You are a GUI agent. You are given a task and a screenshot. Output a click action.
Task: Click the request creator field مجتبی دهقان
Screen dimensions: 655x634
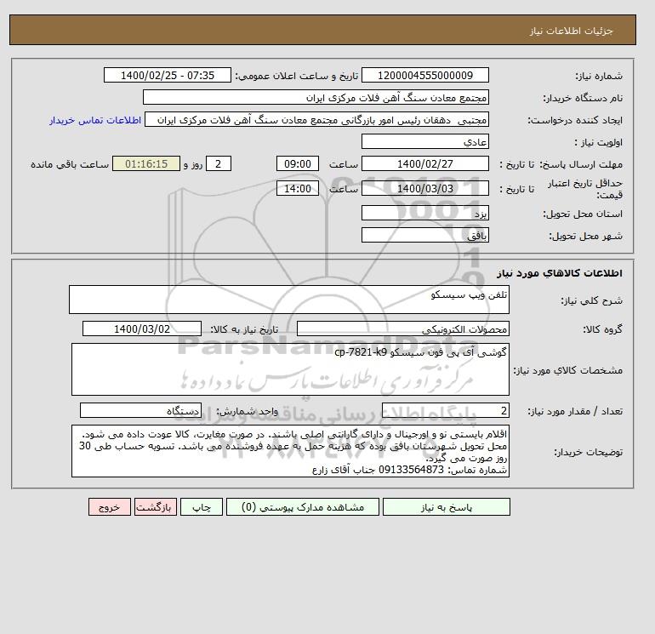[x=316, y=119]
